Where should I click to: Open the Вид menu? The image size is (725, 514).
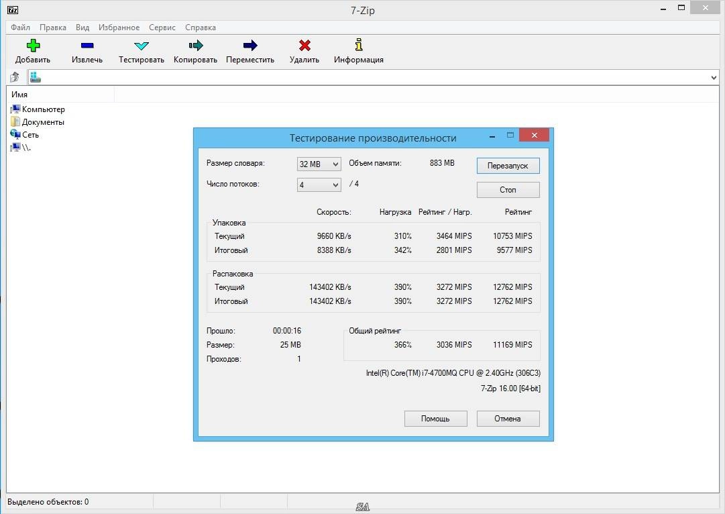[x=82, y=28]
